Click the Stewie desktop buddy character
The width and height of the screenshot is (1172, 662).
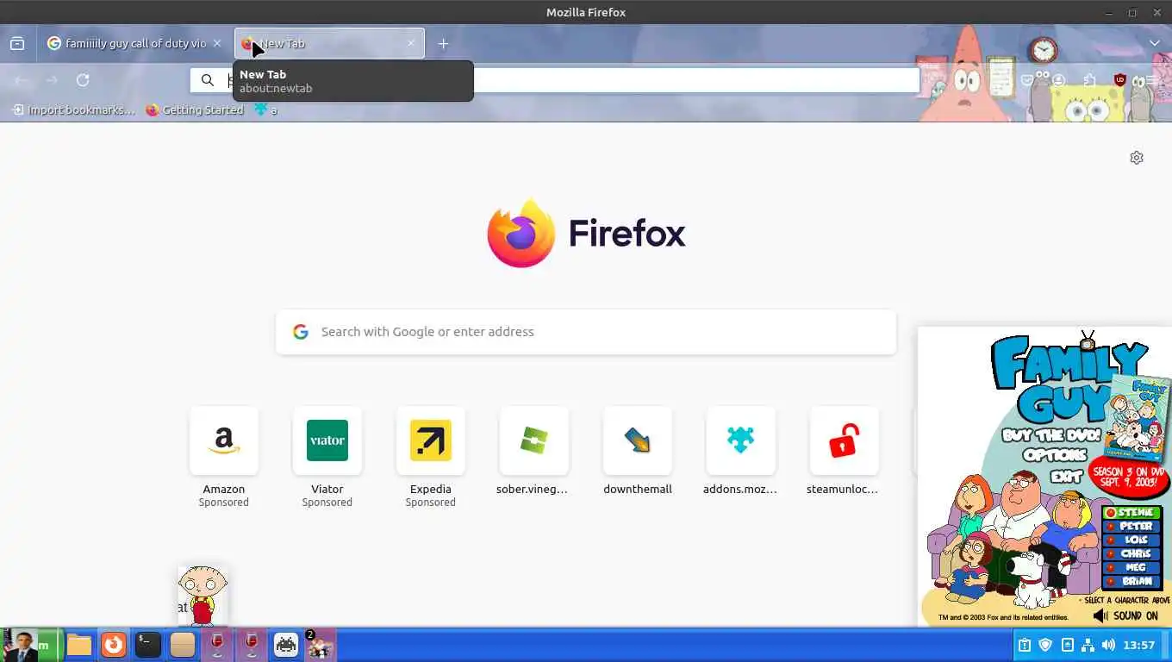point(203,595)
